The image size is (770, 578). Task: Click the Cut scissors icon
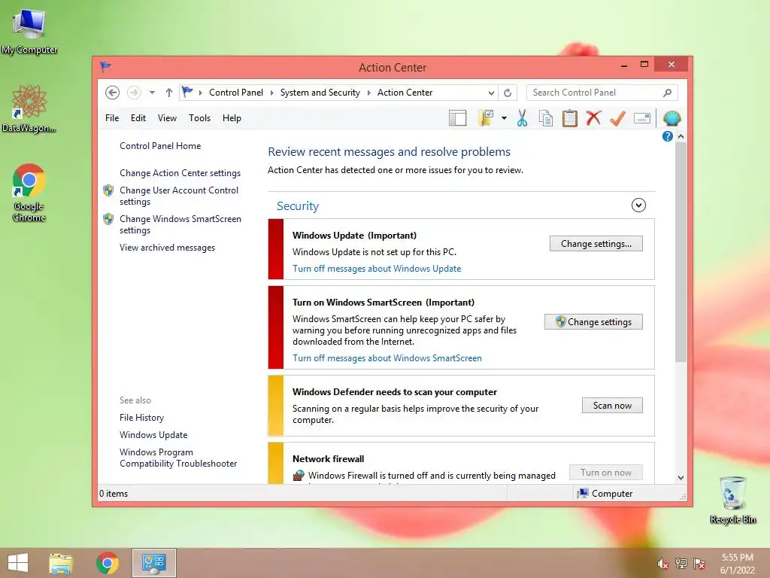[x=522, y=118]
